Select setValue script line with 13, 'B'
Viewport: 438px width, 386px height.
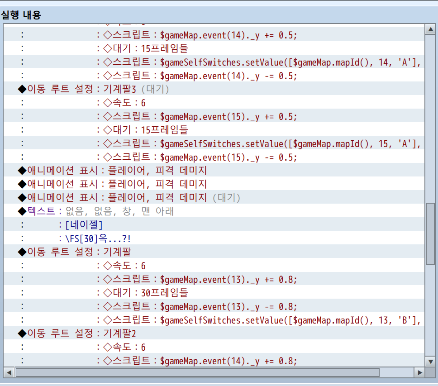click(x=214, y=320)
